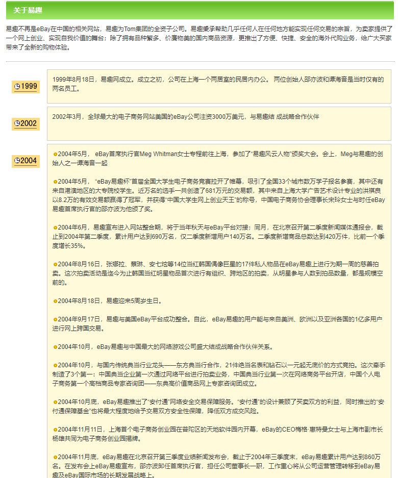Click the eBay易趣杯 competition entry

219,195
